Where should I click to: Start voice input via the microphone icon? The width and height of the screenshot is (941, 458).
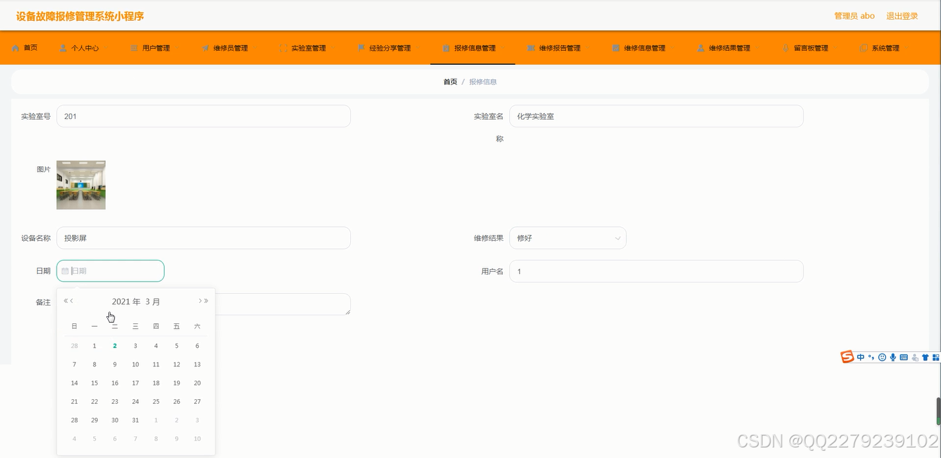893,357
